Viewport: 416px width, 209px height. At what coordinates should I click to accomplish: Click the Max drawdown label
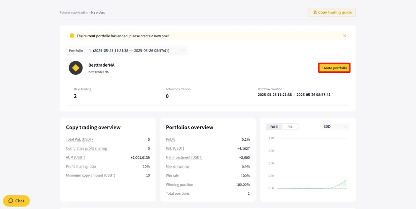(x=178, y=167)
